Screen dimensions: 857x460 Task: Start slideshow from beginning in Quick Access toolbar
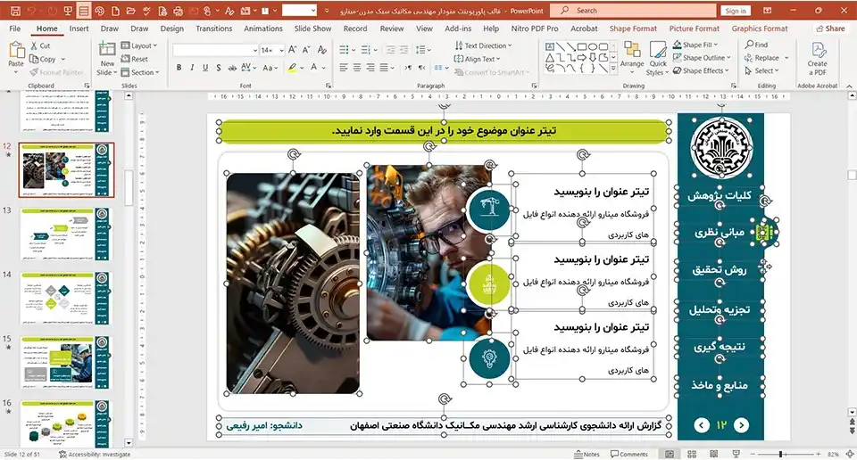(68, 11)
